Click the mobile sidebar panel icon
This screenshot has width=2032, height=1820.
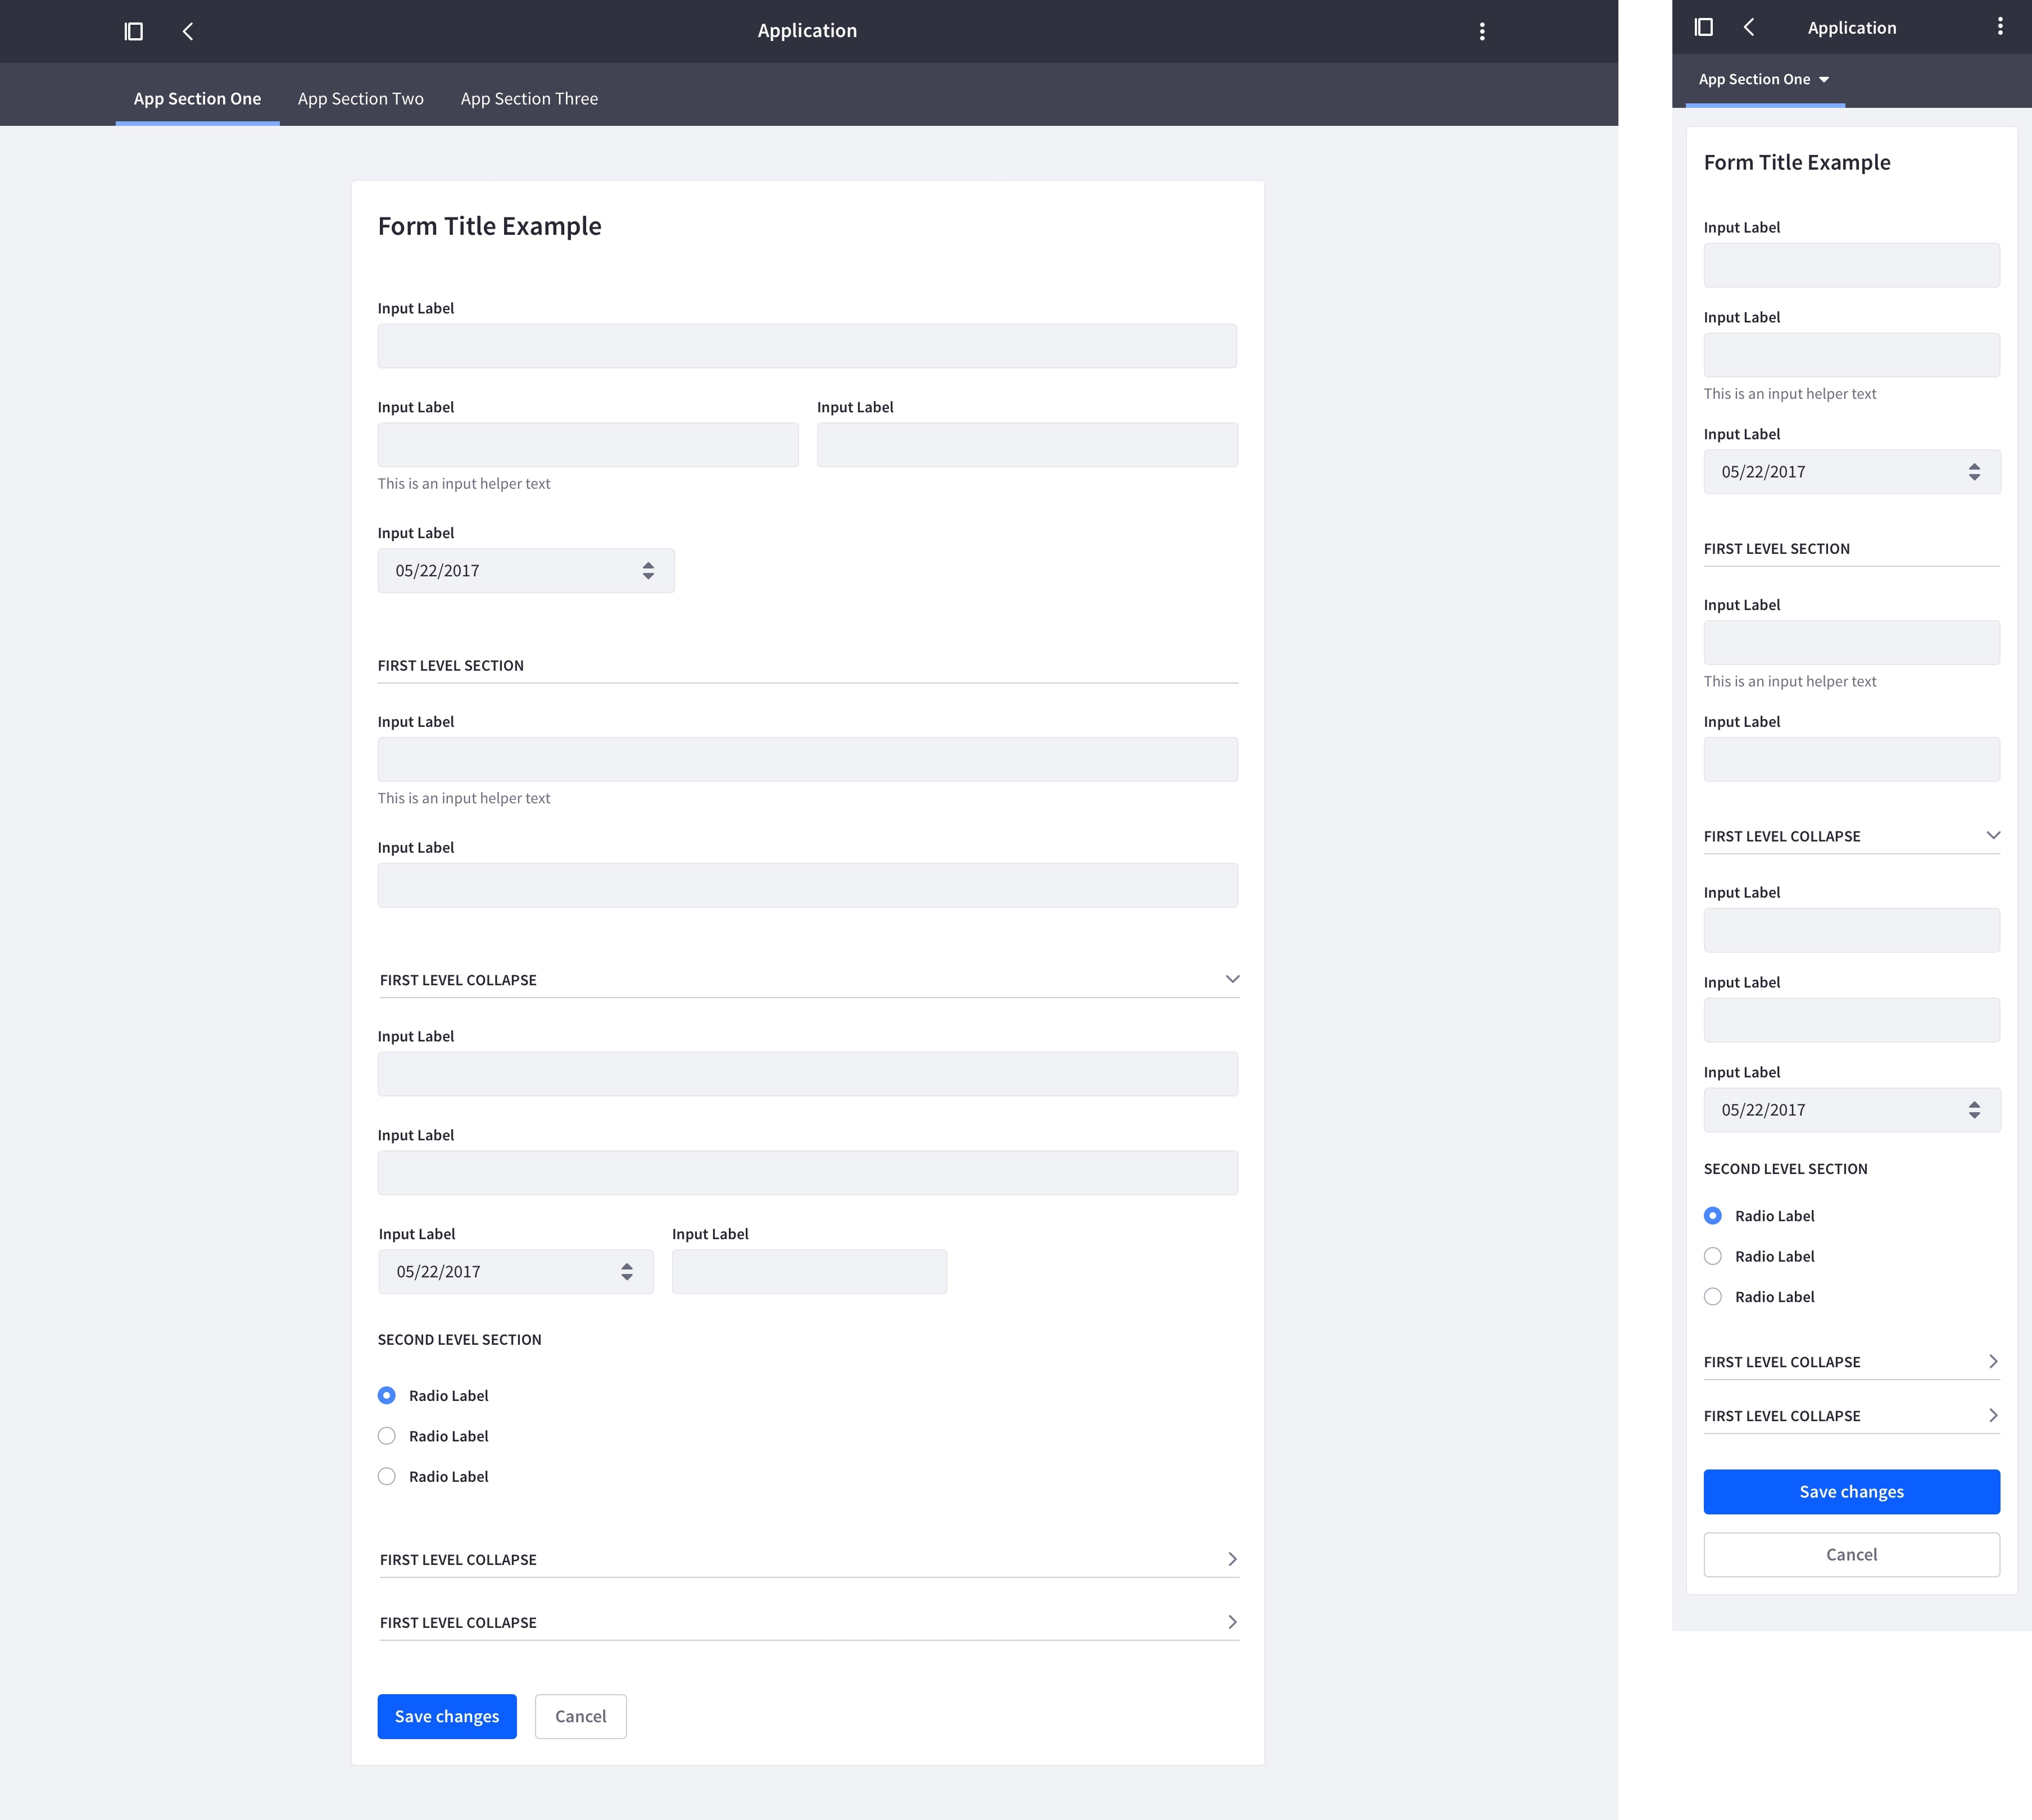1703,27
